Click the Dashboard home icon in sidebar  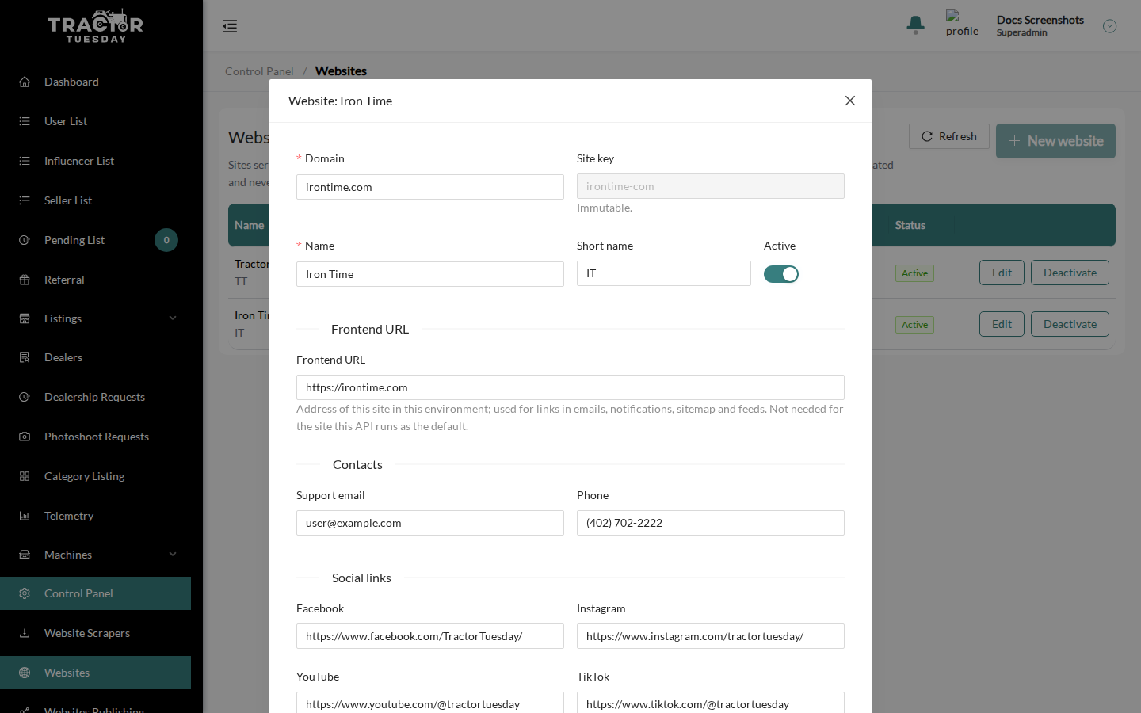click(25, 82)
